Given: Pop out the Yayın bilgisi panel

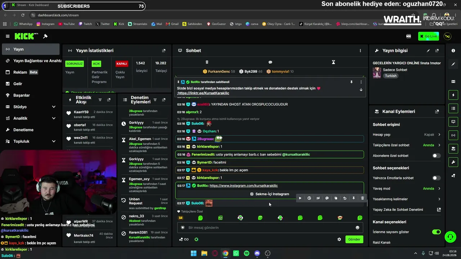Looking at the screenshot, I should 437,51.
